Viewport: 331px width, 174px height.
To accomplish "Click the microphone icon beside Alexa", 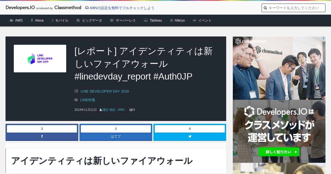I will click(x=32, y=20).
